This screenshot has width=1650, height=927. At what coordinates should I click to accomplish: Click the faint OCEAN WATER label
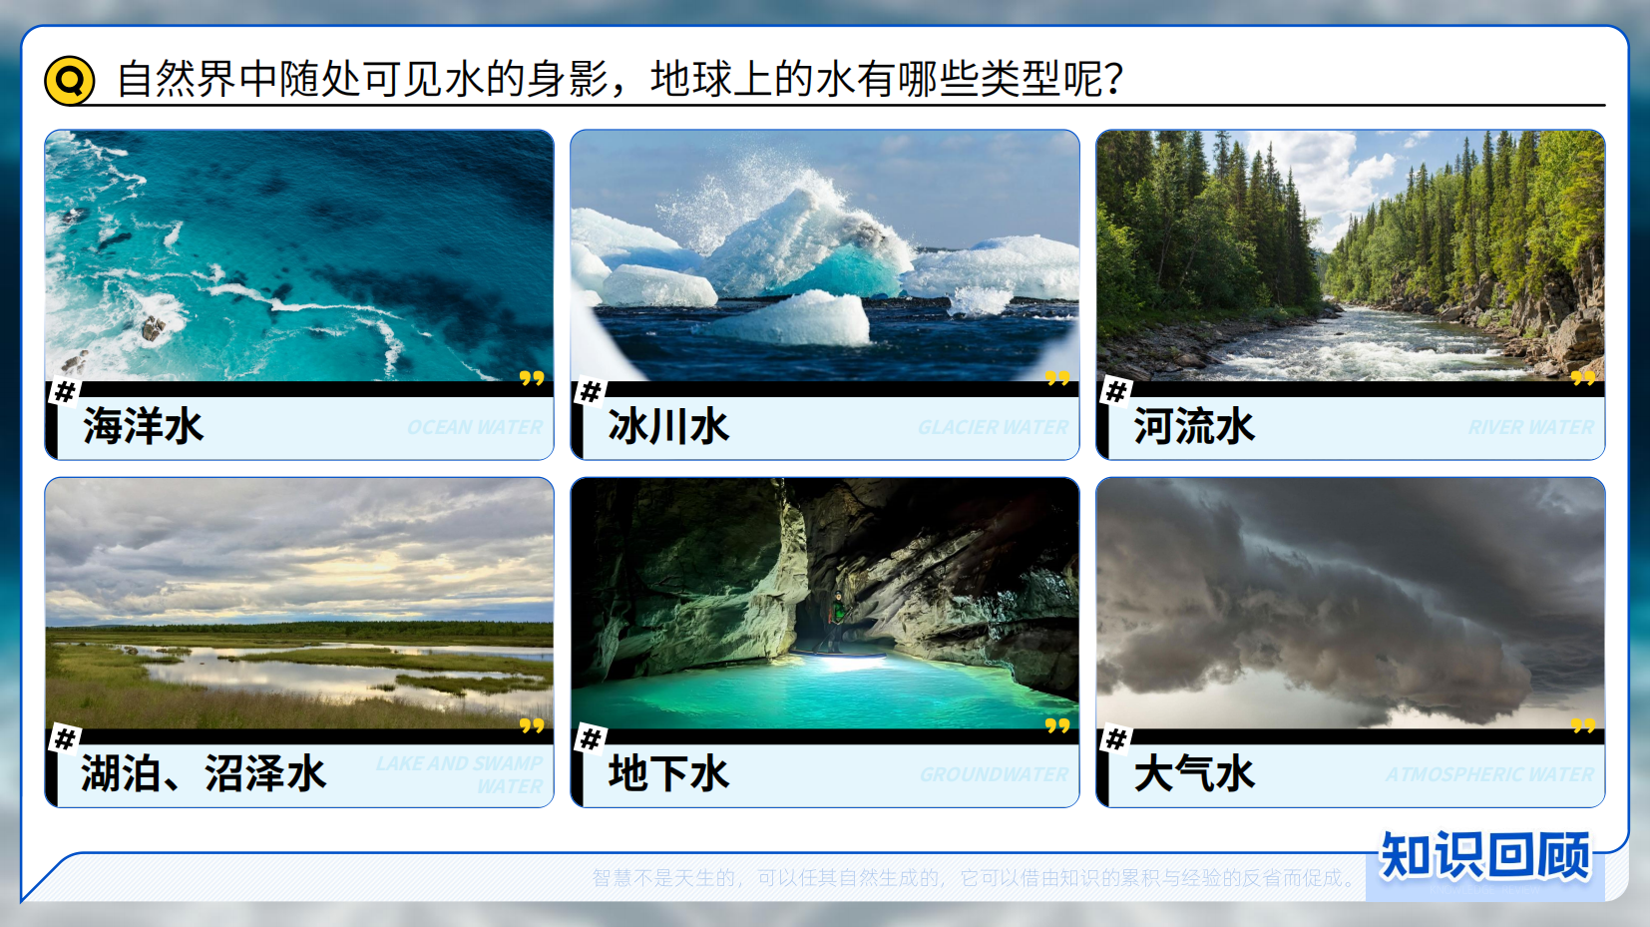tap(475, 427)
